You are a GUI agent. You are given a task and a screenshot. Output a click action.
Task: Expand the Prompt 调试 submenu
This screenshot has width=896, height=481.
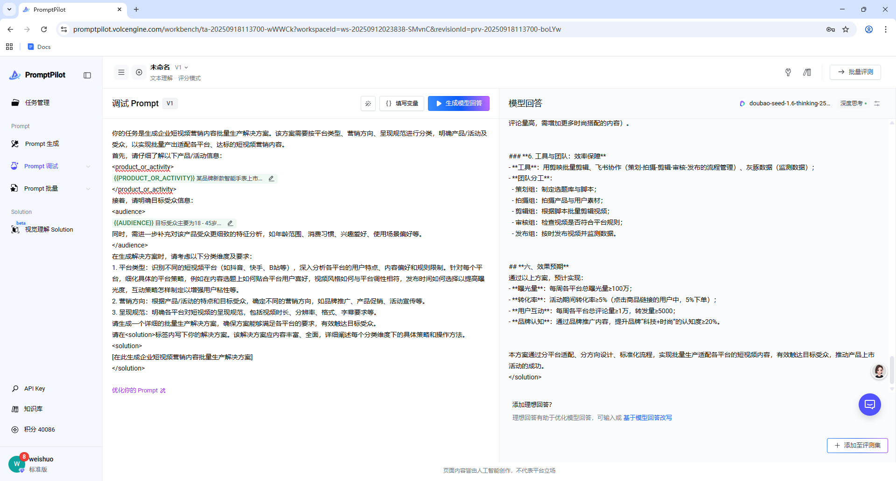tap(88, 166)
